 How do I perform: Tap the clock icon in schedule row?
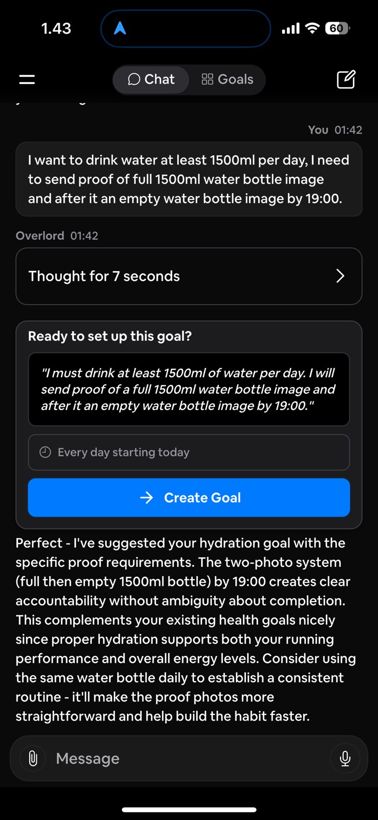click(x=46, y=452)
